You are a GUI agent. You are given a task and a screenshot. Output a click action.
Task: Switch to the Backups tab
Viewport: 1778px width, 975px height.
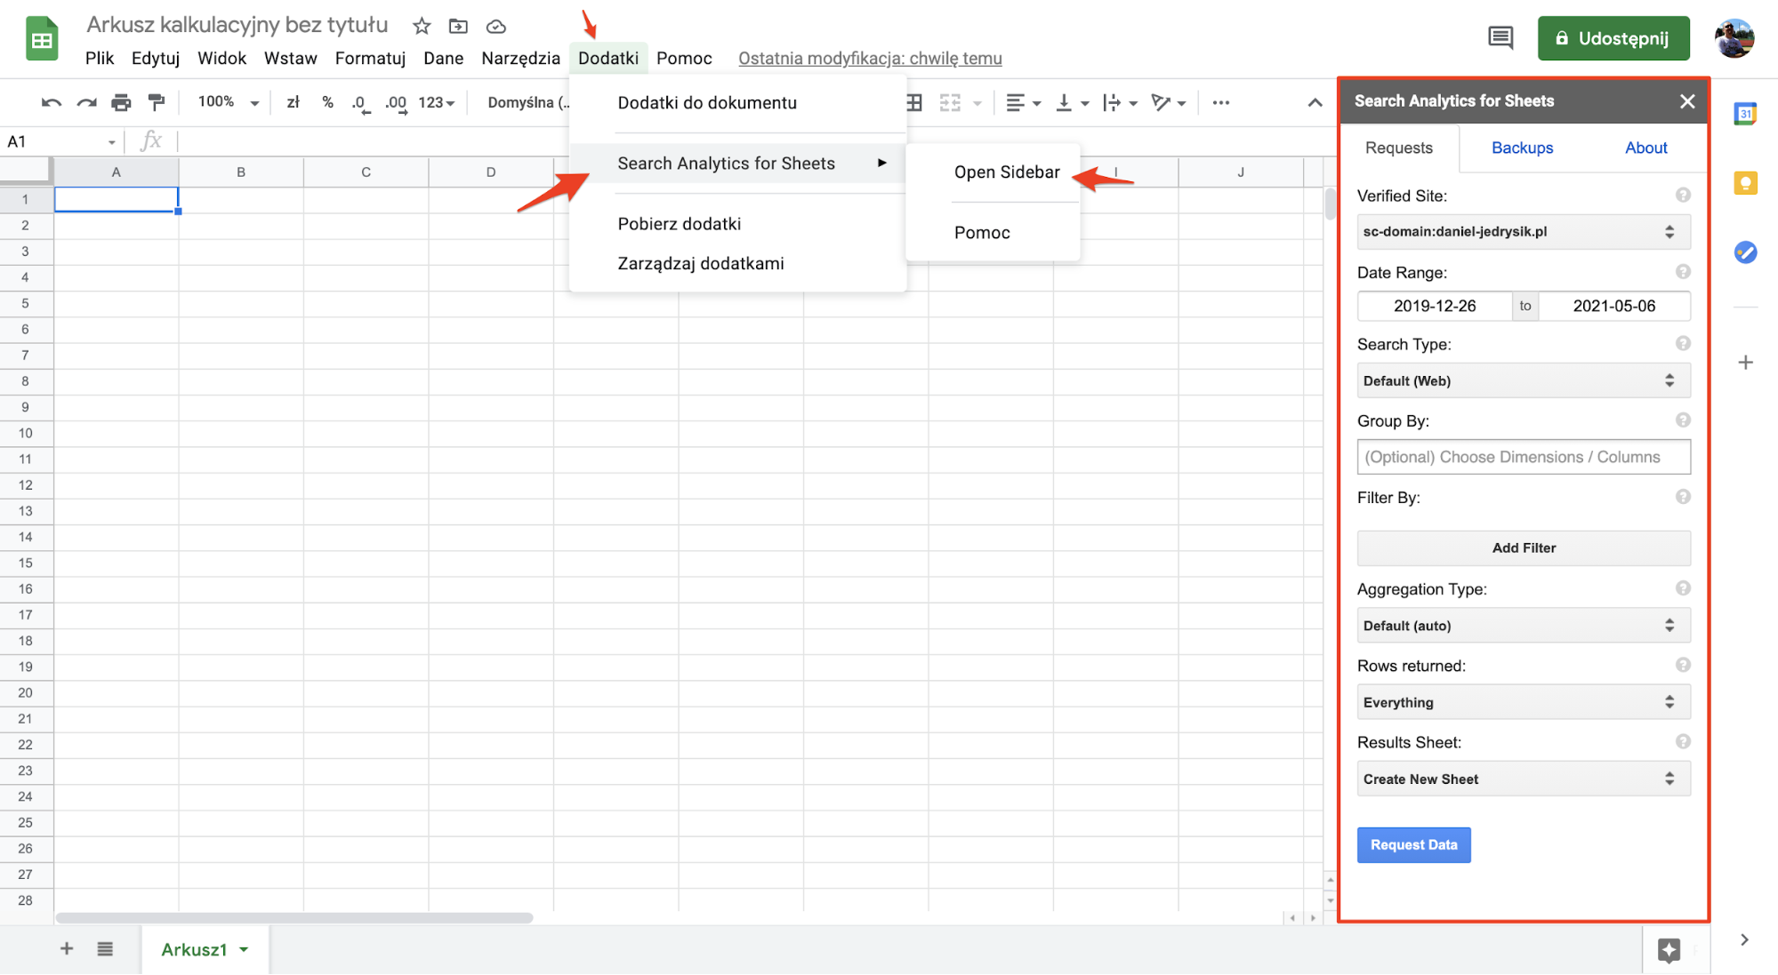click(x=1522, y=147)
